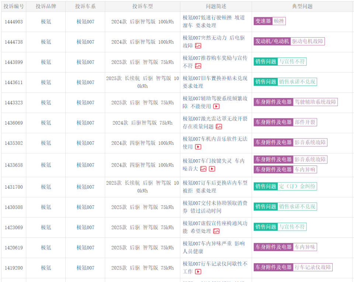Select the 部件开裂 issue tag
This screenshot has width=354, height=282.
(285, 122)
